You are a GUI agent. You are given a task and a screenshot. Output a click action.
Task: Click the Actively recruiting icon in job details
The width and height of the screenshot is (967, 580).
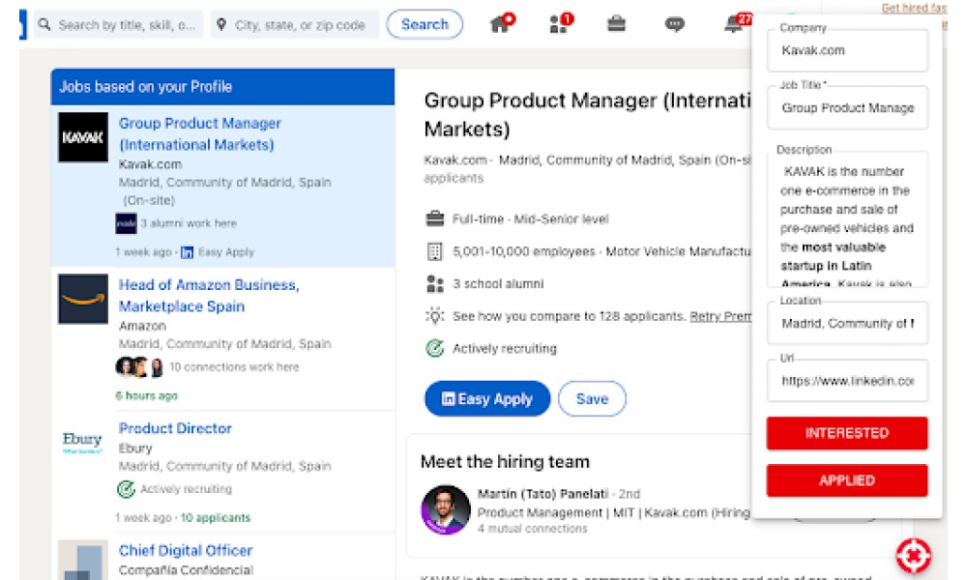click(x=435, y=348)
